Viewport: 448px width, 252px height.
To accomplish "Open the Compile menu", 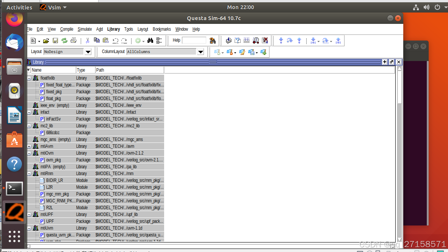I will point(67,29).
